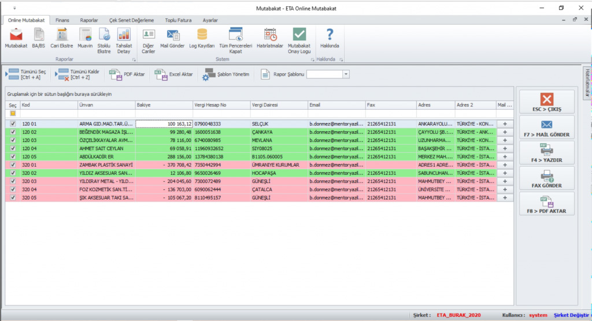The height and width of the screenshot is (321, 592).
Task: Open Tahsilat Detay chart icon
Action: 124,41
